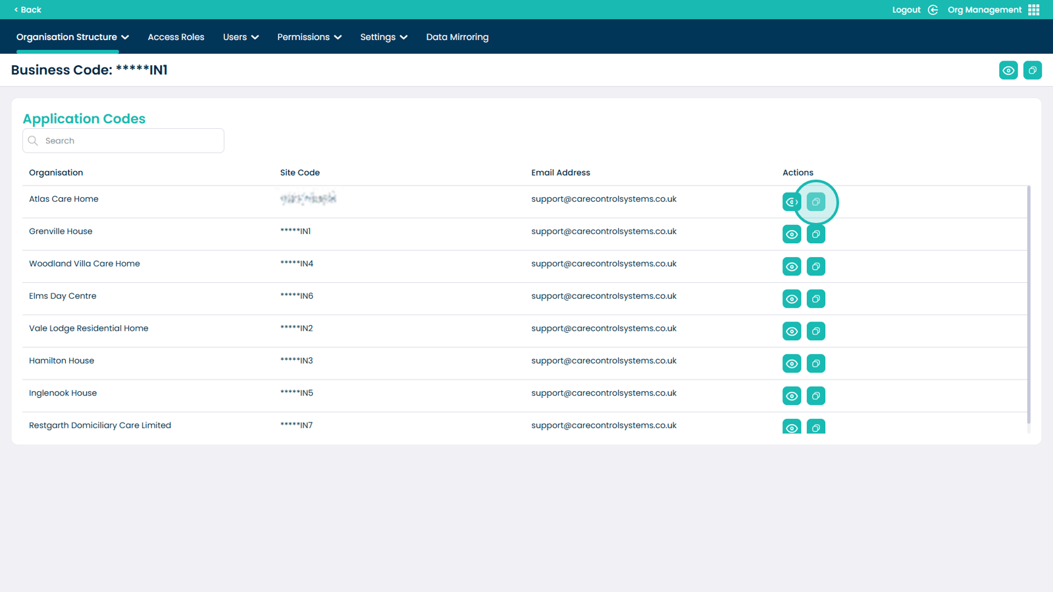Copy the Inglenook House site code
The height and width of the screenshot is (592, 1053).
coord(815,395)
